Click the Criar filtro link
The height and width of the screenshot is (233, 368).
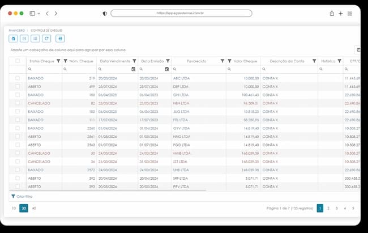click(x=24, y=196)
